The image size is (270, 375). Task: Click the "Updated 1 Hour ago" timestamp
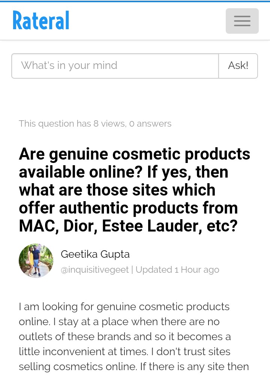click(x=177, y=270)
